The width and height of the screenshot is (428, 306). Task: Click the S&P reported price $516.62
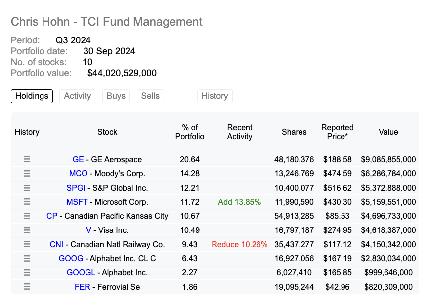coord(338,188)
